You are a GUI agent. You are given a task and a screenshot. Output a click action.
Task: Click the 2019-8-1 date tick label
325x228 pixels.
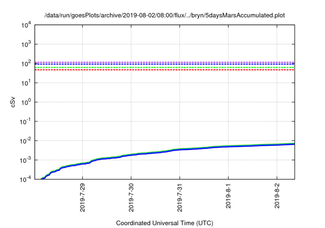[x=228, y=196]
